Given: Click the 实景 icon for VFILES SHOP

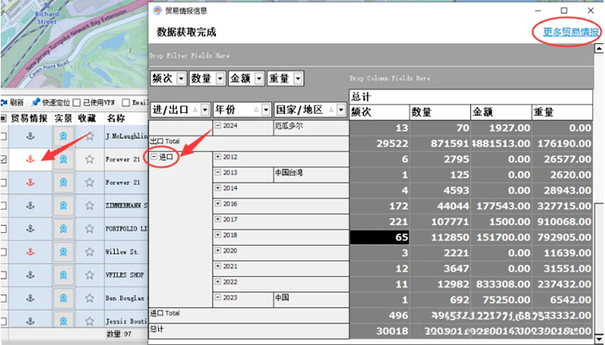Looking at the screenshot, I should (63, 275).
